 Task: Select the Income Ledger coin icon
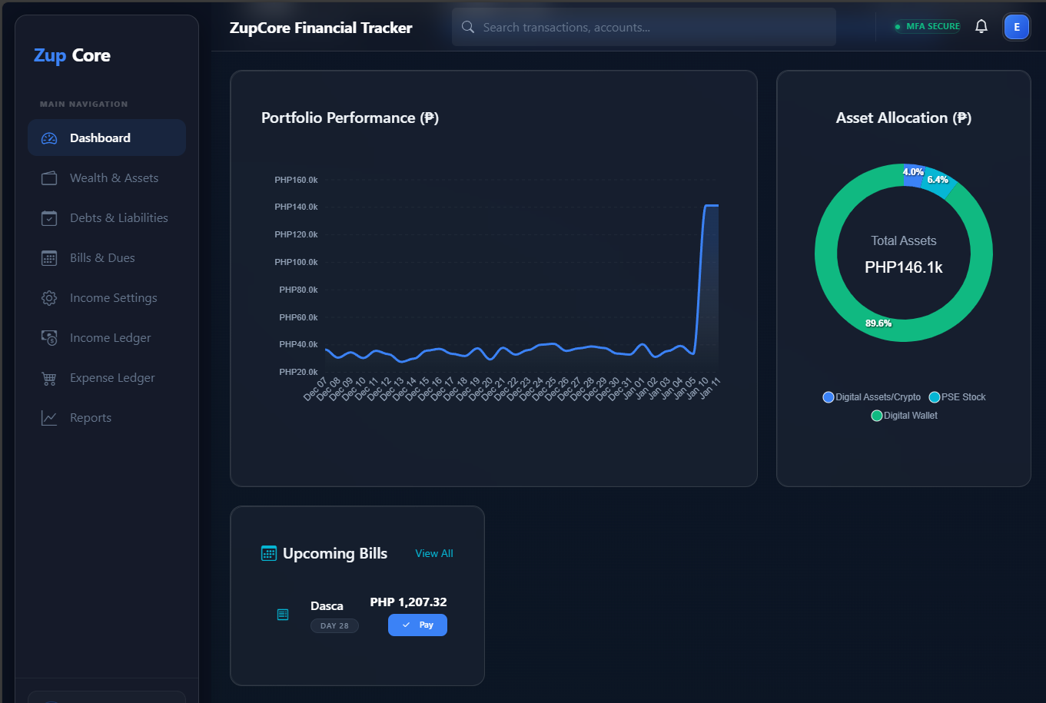tap(48, 337)
